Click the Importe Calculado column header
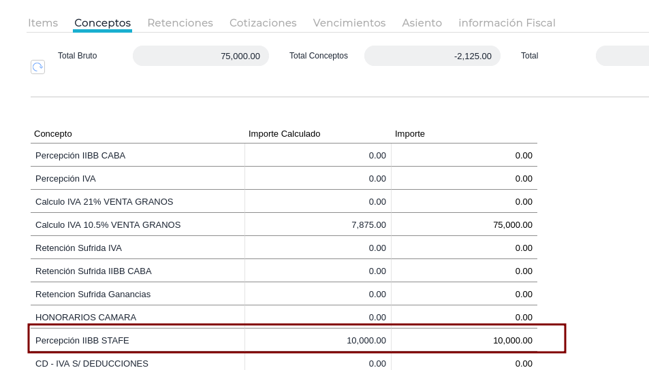The height and width of the screenshot is (370, 649). coord(285,134)
